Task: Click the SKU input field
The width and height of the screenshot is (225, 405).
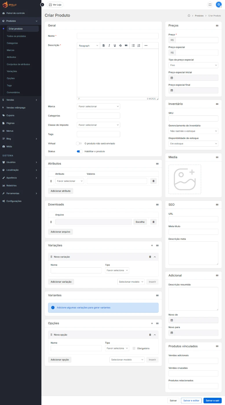Action: point(193,119)
